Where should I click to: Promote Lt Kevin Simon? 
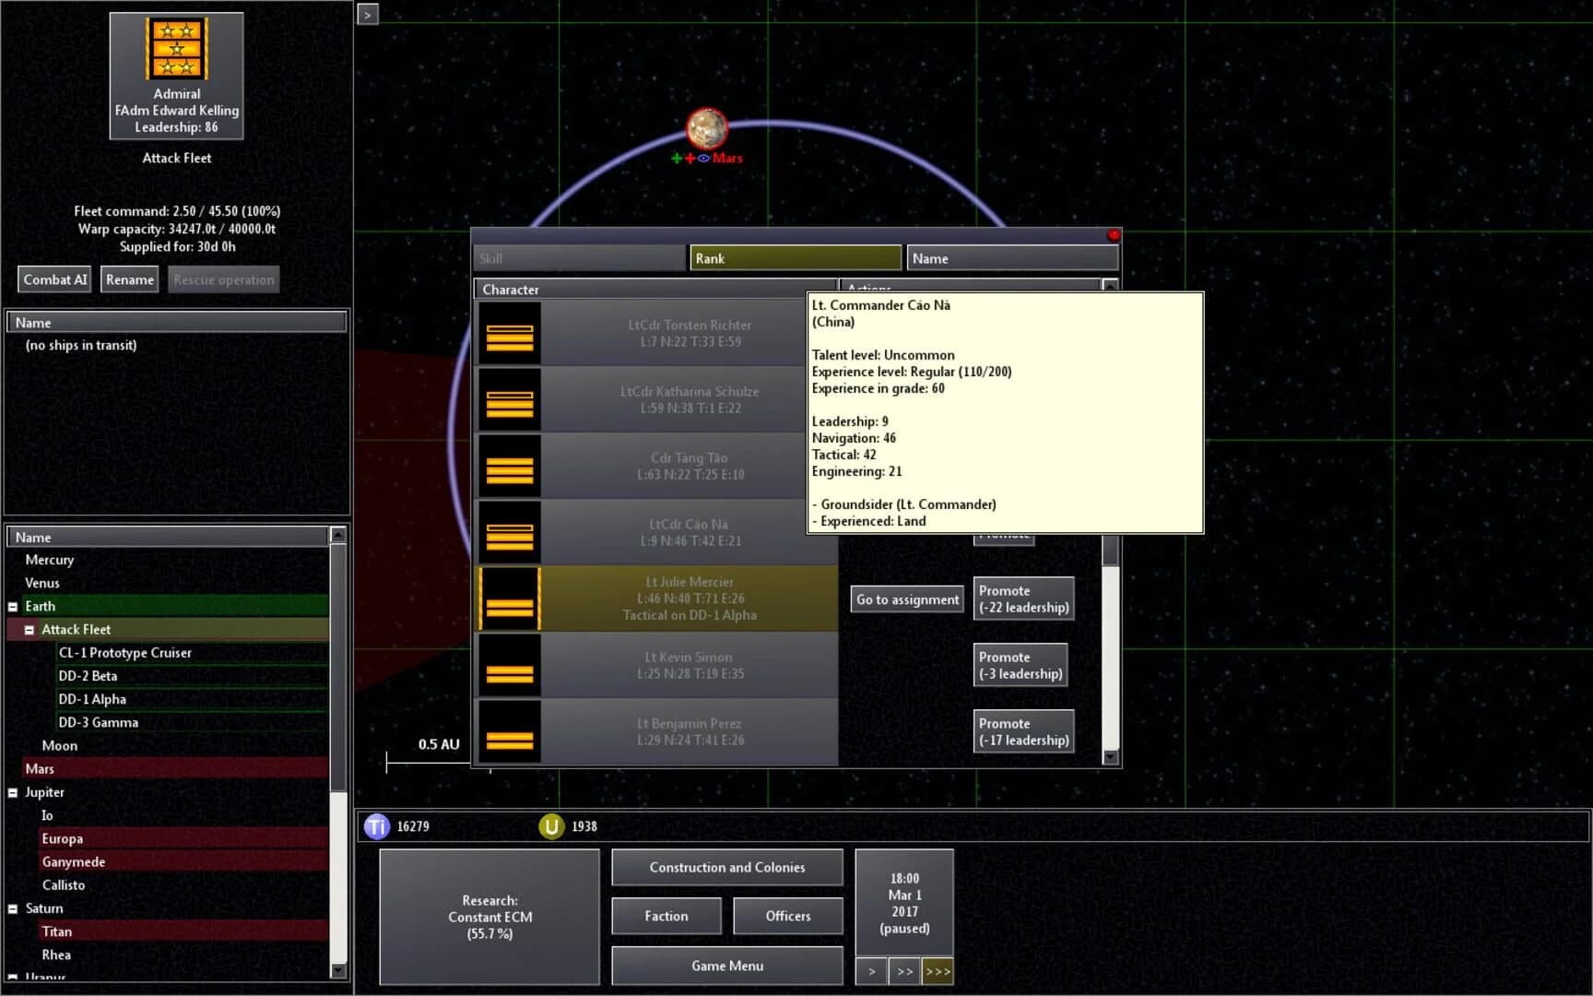1020,664
